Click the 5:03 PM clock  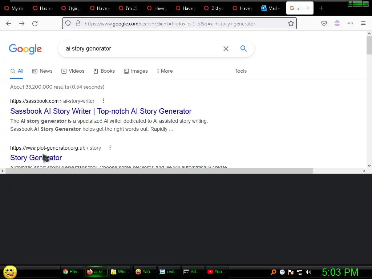coord(340,272)
